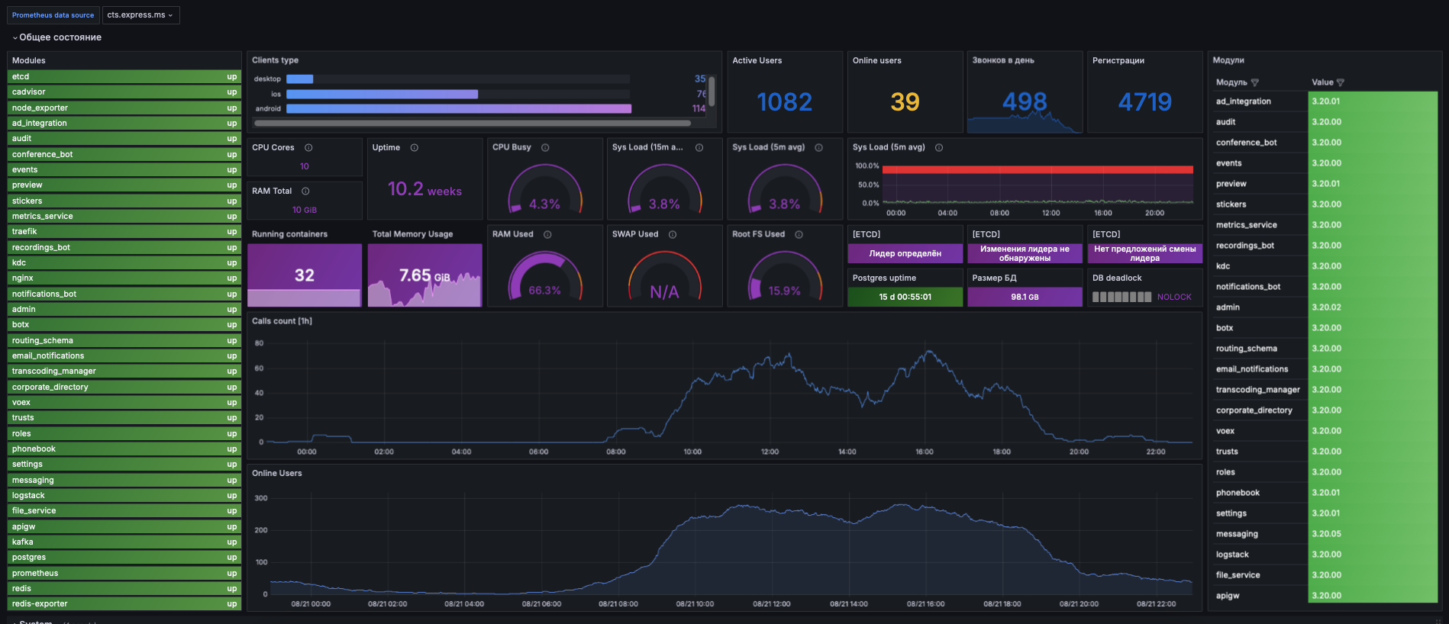
Task: Click the SWAP Used panel info icon
Action: coord(673,234)
